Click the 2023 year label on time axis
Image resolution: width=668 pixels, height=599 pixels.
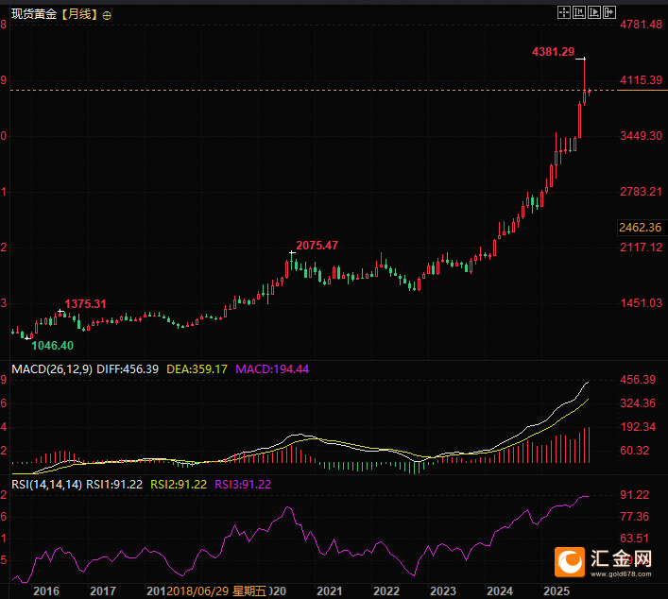[442, 590]
